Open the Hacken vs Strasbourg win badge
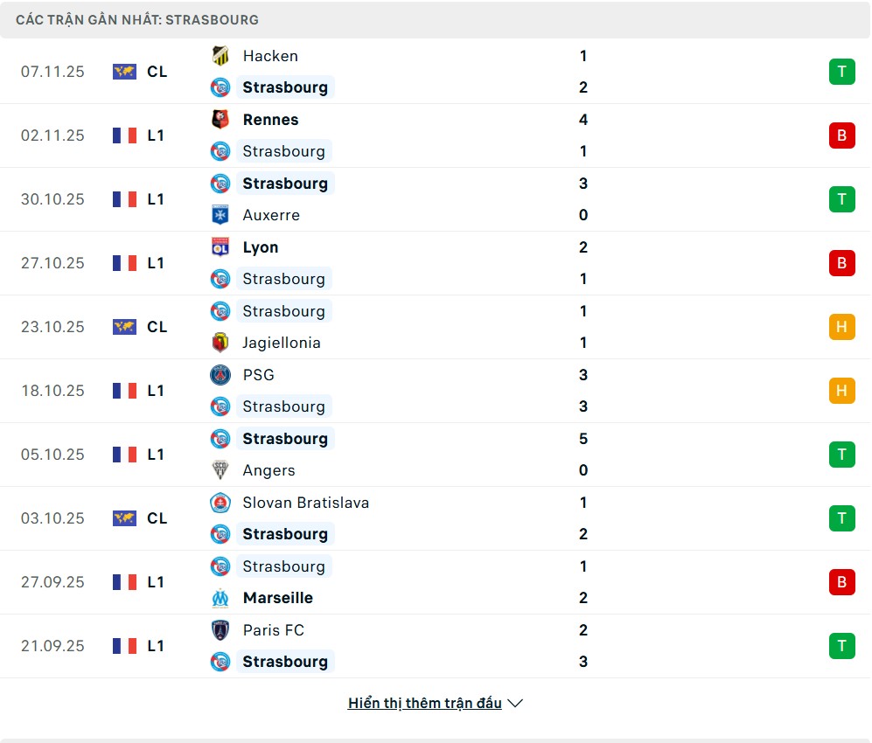The width and height of the screenshot is (872, 743). 841,72
